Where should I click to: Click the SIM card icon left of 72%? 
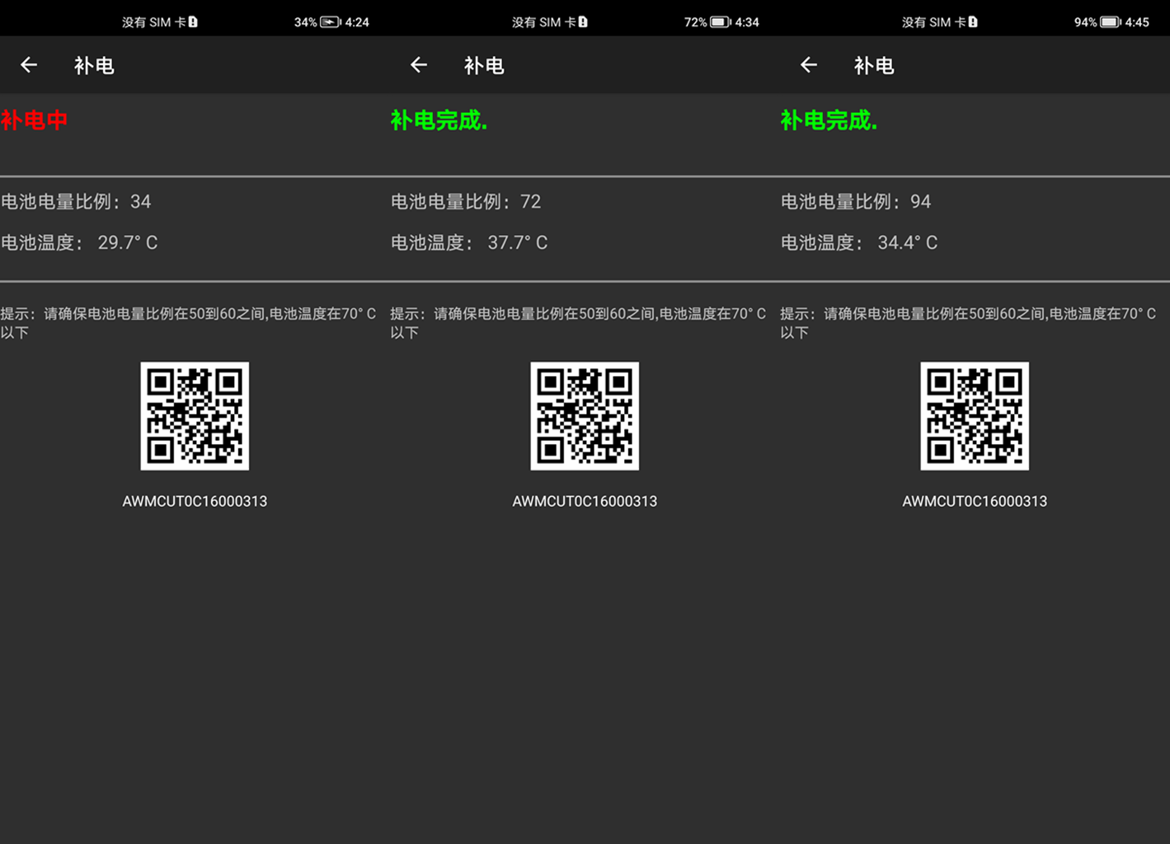click(x=583, y=22)
